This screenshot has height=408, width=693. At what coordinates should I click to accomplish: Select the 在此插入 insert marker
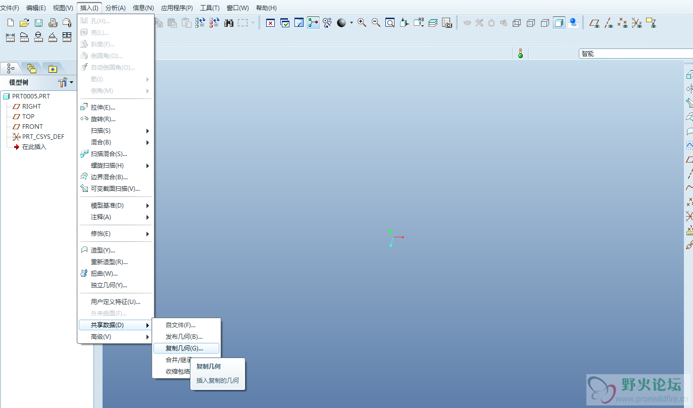click(30, 147)
